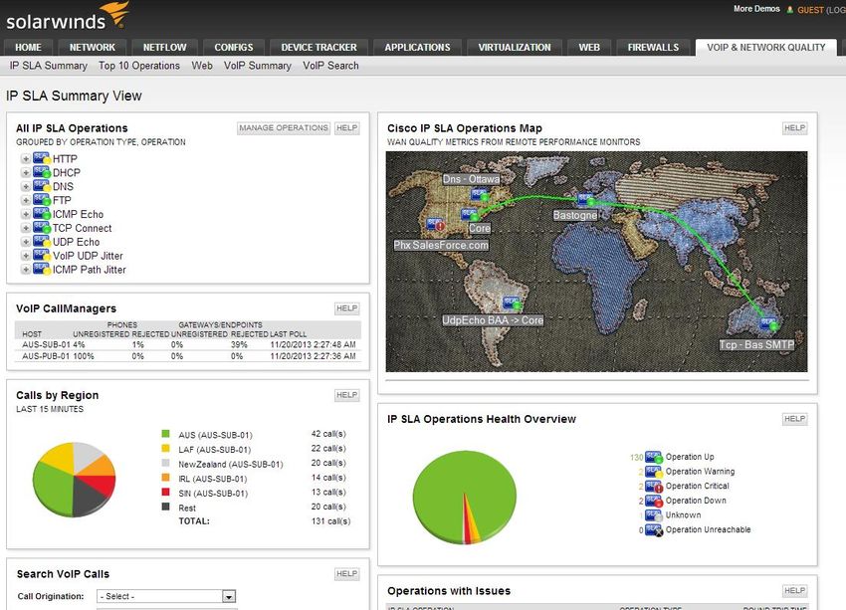846x610 pixels.
Task: Open the VoIP Summary submenu link
Action: pyautogui.click(x=258, y=66)
